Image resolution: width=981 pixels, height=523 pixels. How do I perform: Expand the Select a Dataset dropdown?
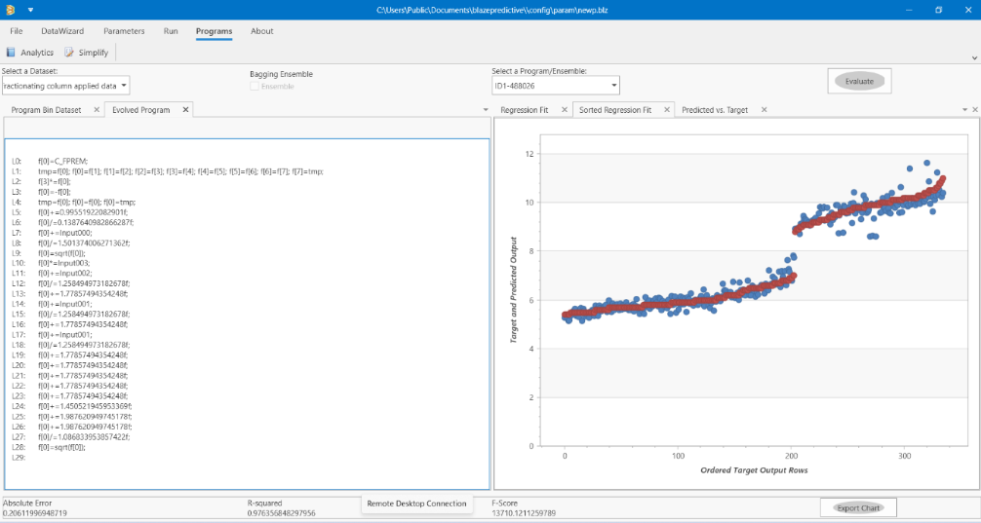pos(124,85)
